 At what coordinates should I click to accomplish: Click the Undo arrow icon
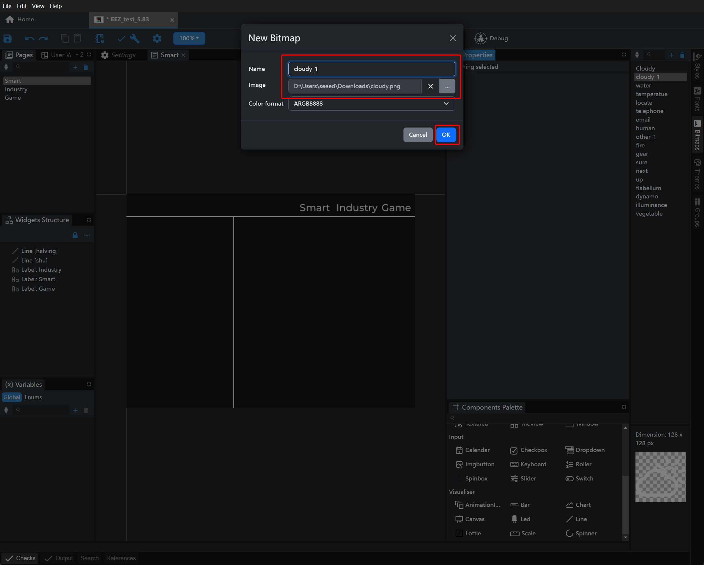[x=29, y=39]
